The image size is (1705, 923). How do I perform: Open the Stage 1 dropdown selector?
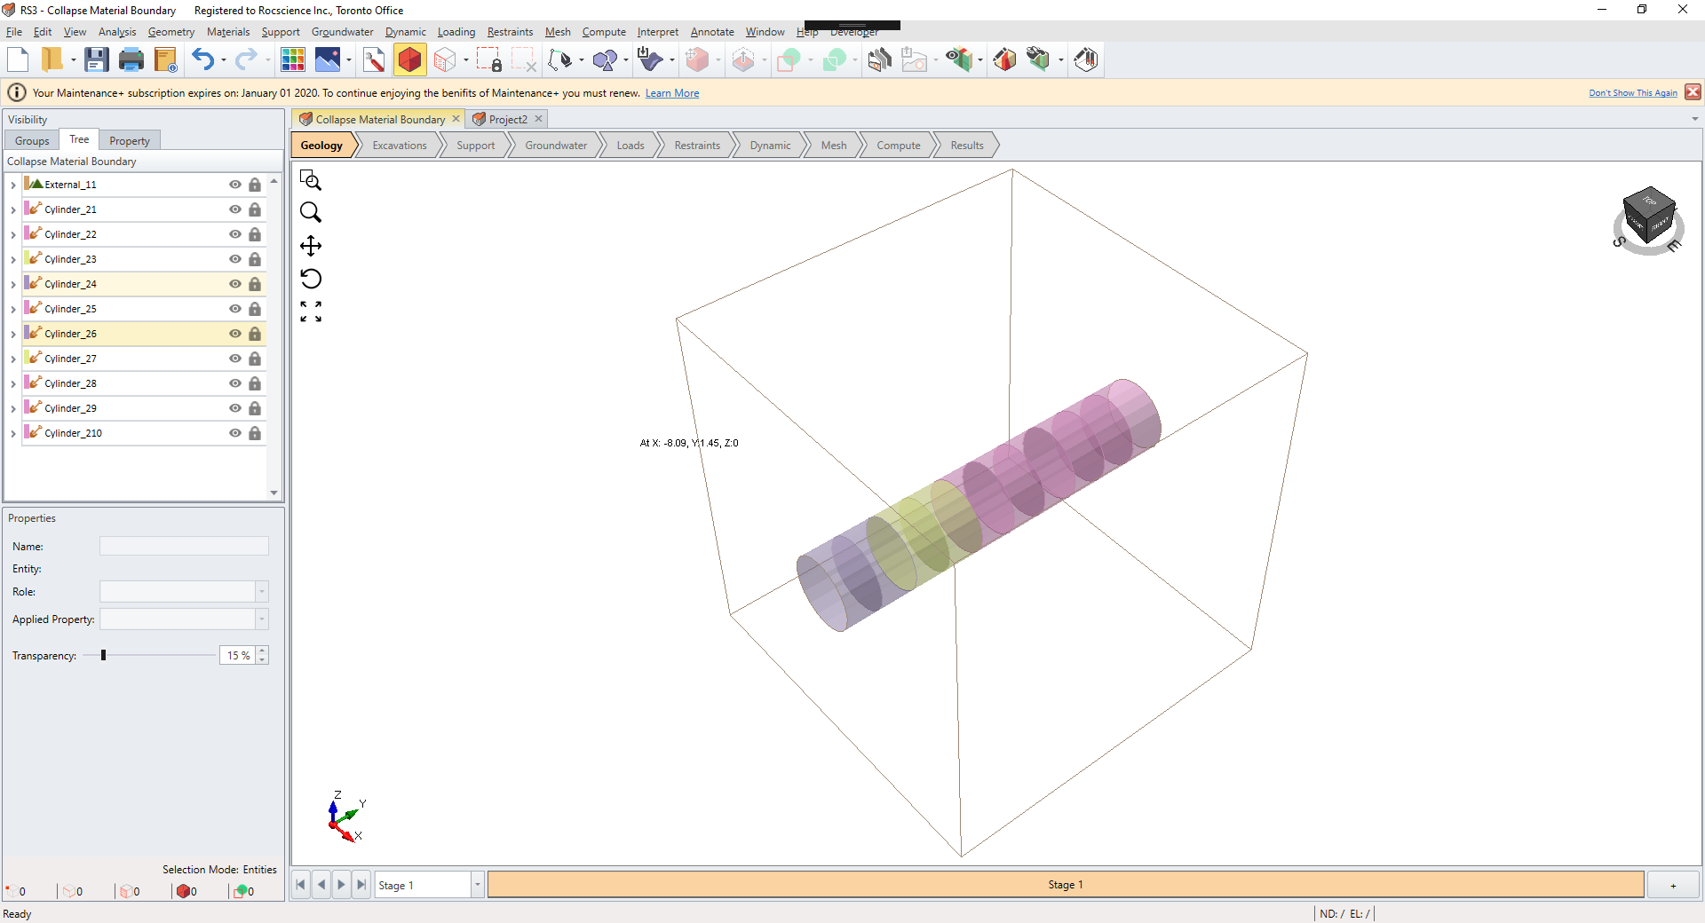point(477,885)
